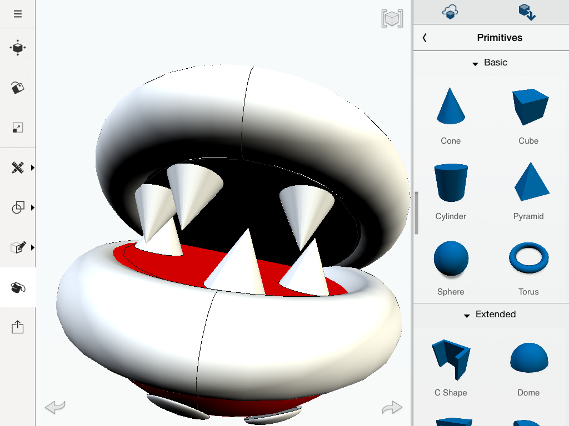This screenshot has height=426, width=569.
Task: Go back from the Primitives panel
Action: point(424,38)
